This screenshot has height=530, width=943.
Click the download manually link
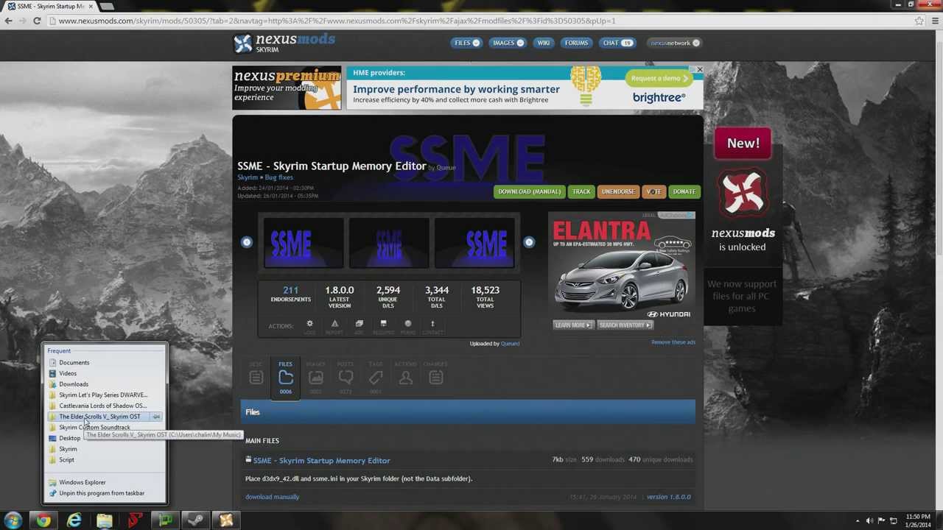tap(272, 497)
